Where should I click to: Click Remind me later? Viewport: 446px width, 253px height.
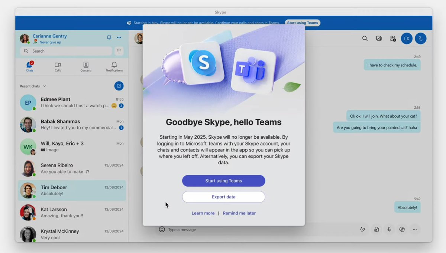239,213
